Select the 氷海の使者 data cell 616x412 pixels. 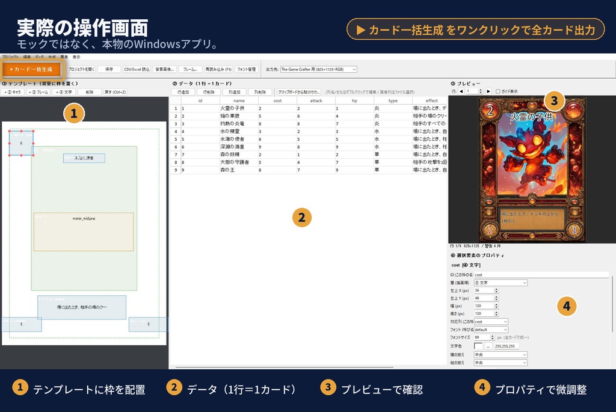(x=239, y=139)
